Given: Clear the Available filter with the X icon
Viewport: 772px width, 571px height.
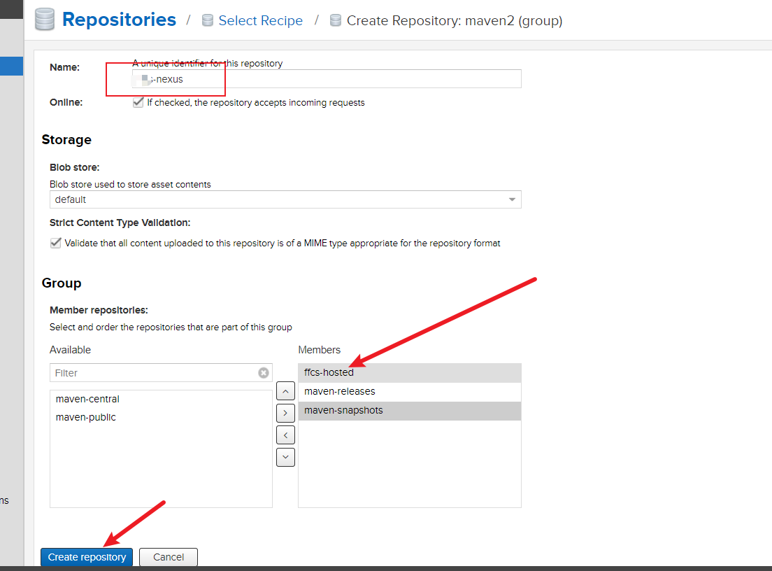Looking at the screenshot, I should point(264,373).
